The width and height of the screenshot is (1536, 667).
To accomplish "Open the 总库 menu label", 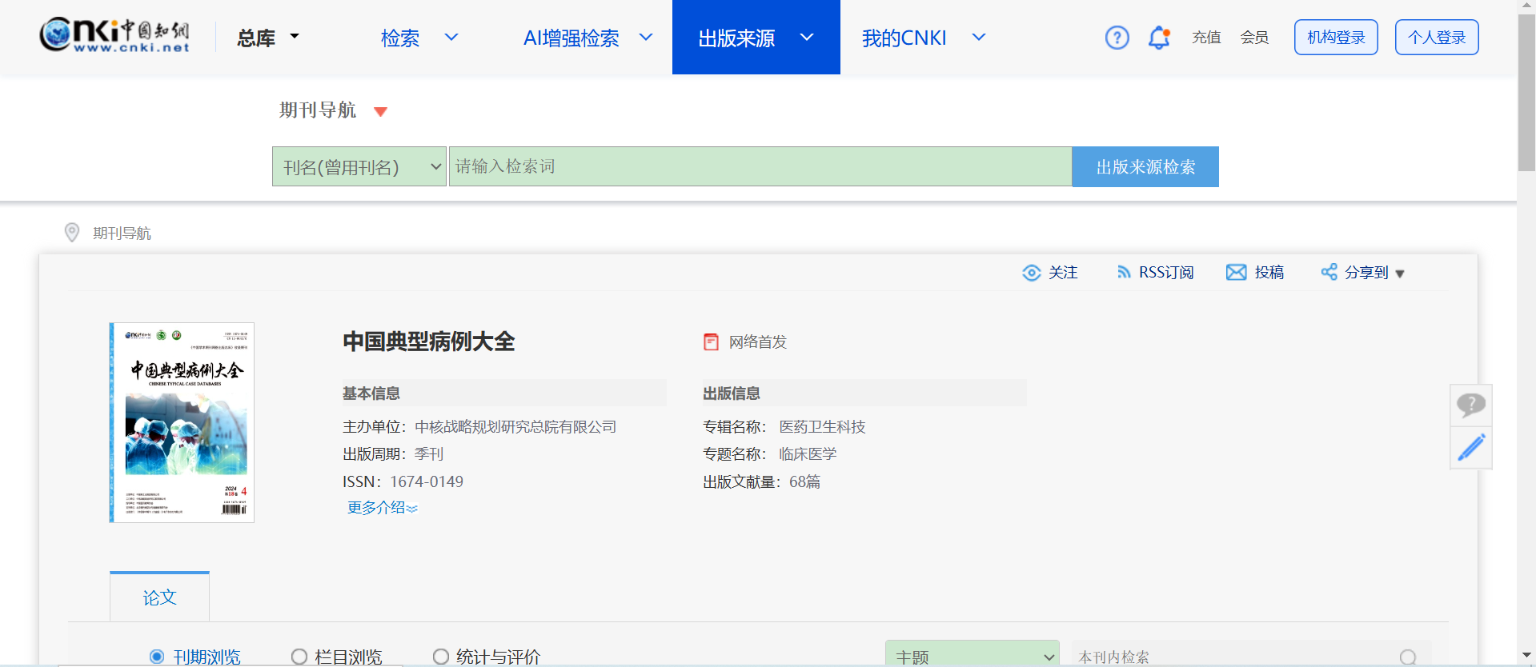I will point(256,38).
